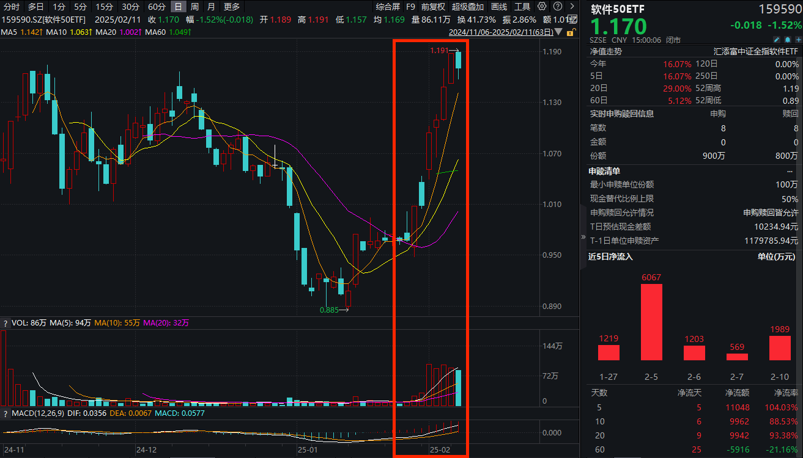
Task: Open F9 deep information
Action: (410, 7)
